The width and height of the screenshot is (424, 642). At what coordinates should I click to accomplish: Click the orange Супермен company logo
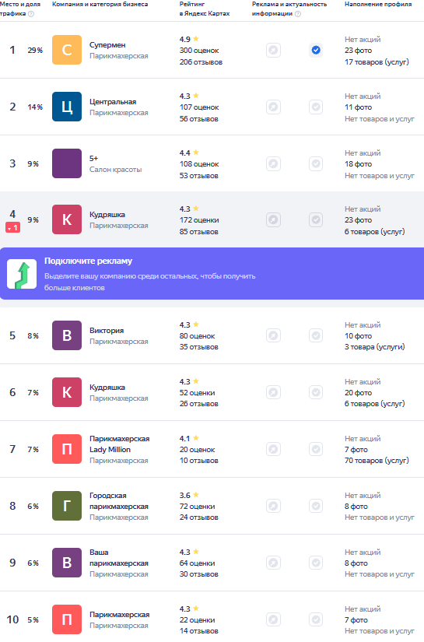coord(67,50)
